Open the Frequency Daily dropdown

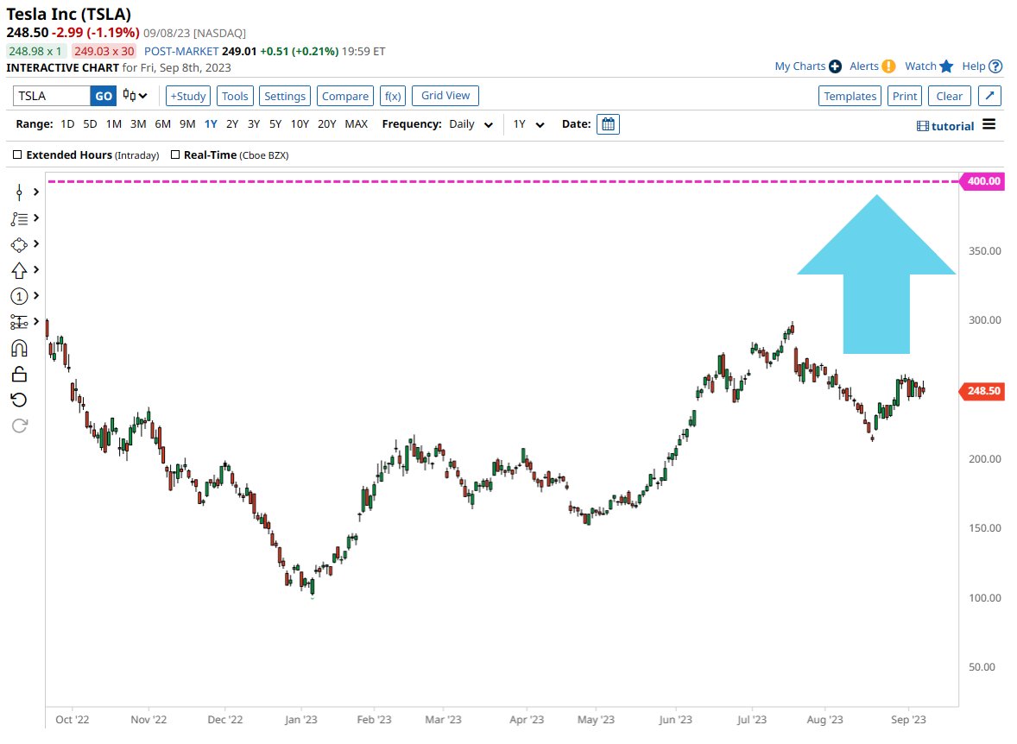coord(470,123)
